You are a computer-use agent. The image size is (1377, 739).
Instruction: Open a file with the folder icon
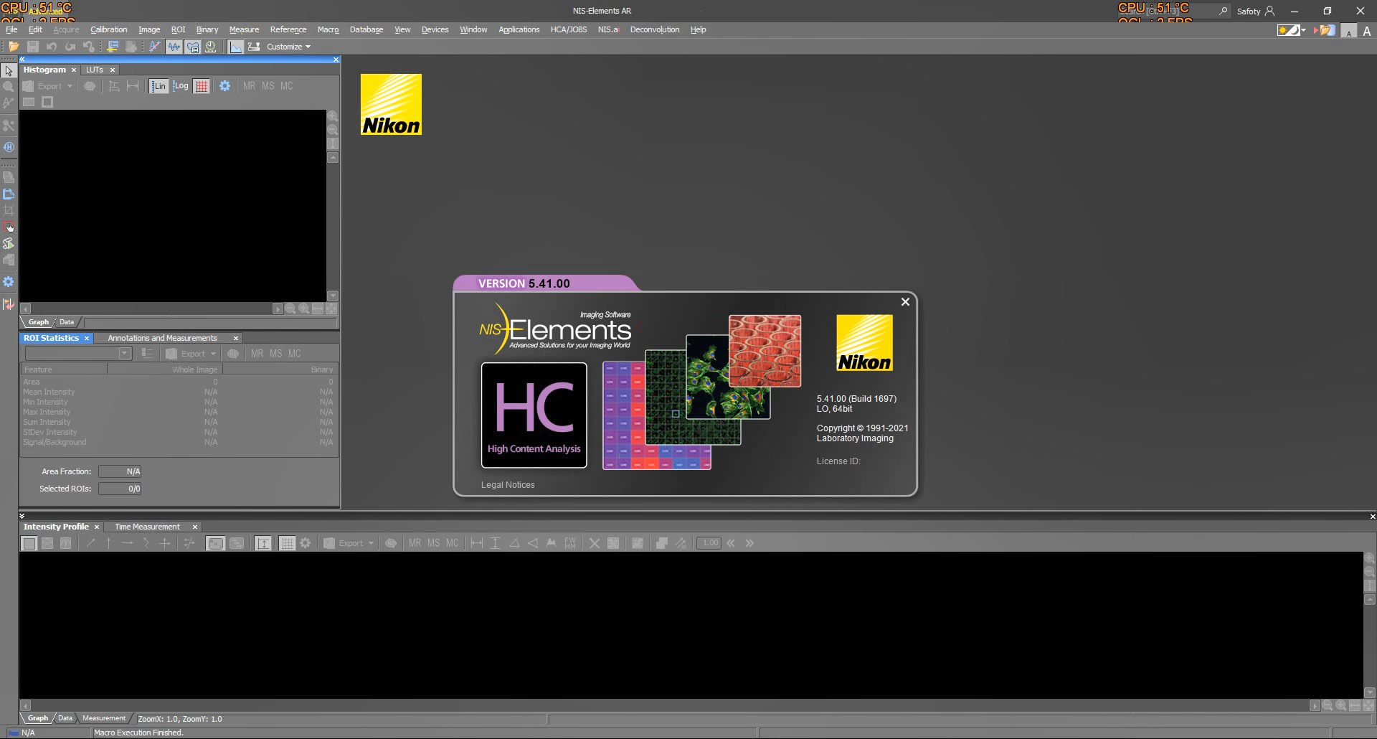click(x=14, y=47)
